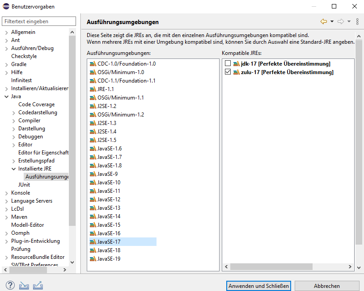
Task: Click the import preferences icon
Action: 24,286
